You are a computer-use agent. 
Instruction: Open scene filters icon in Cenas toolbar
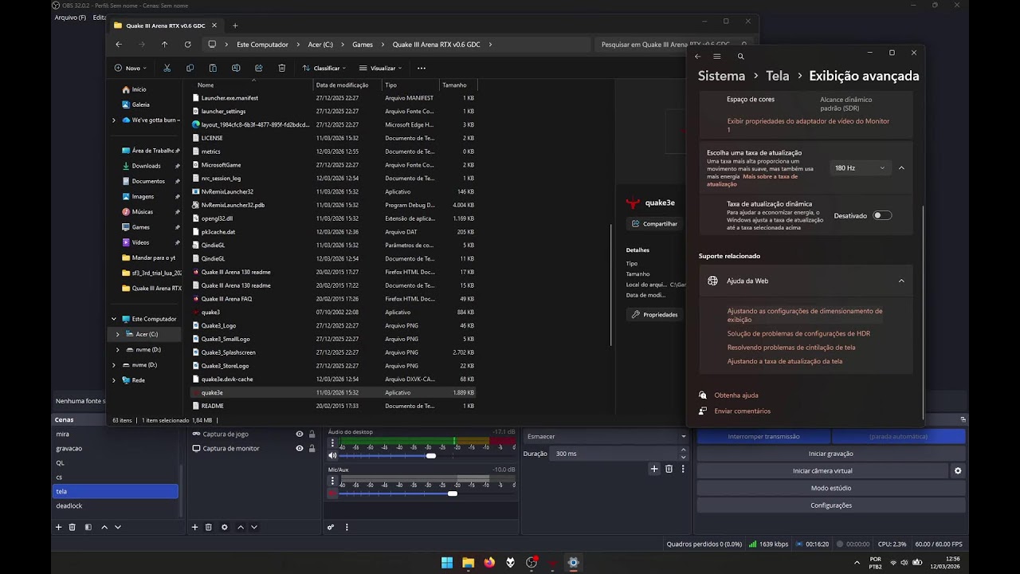click(x=88, y=527)
